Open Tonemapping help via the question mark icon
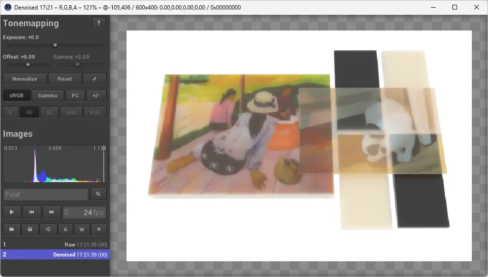488x277 pixels. [98, 22]
